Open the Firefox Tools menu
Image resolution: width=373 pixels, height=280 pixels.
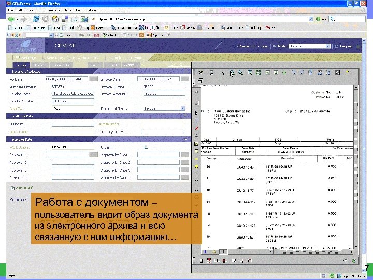tap(68, 10)
